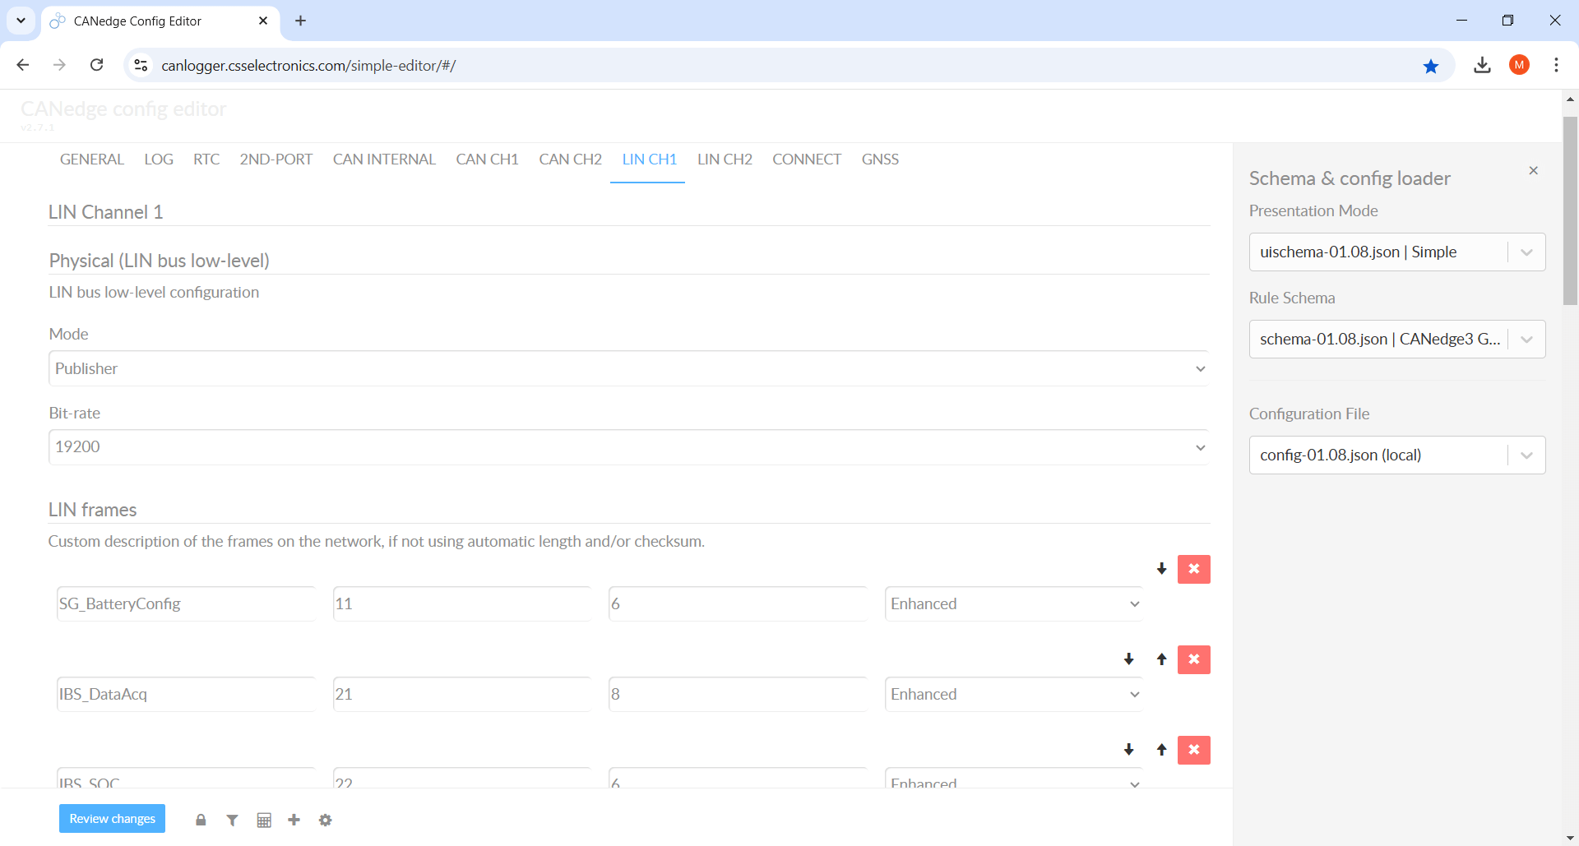This screenshot has width=1579, height=846.
Task: Click the scrollbar up arrow
Action: (x=1570, y=99)
